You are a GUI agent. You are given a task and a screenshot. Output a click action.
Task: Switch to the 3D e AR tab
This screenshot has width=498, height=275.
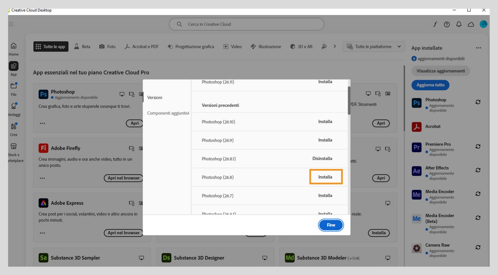pyautogui.click(x=301, y=47)
